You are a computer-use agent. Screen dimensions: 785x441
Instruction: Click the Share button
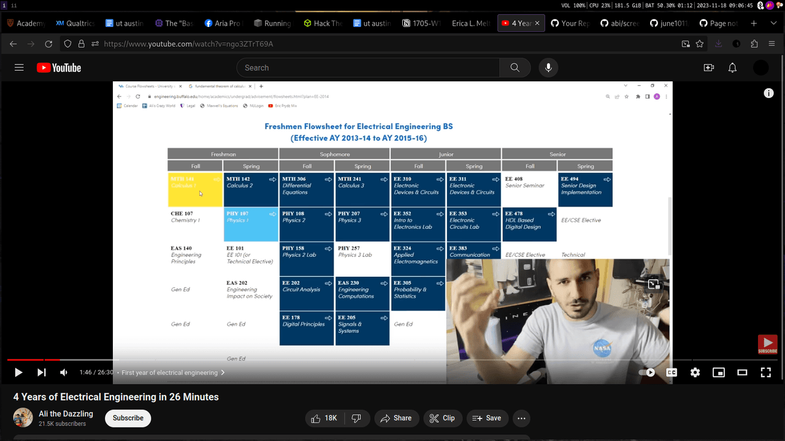tap(396, 418)
